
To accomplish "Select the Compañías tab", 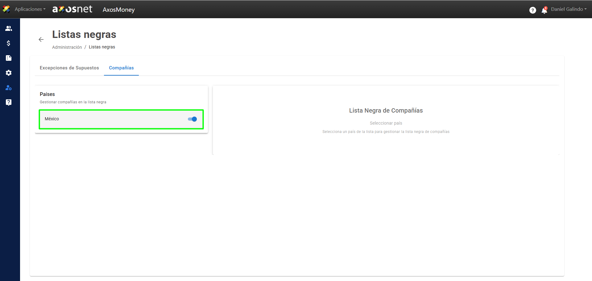I will tap(121, 68).
